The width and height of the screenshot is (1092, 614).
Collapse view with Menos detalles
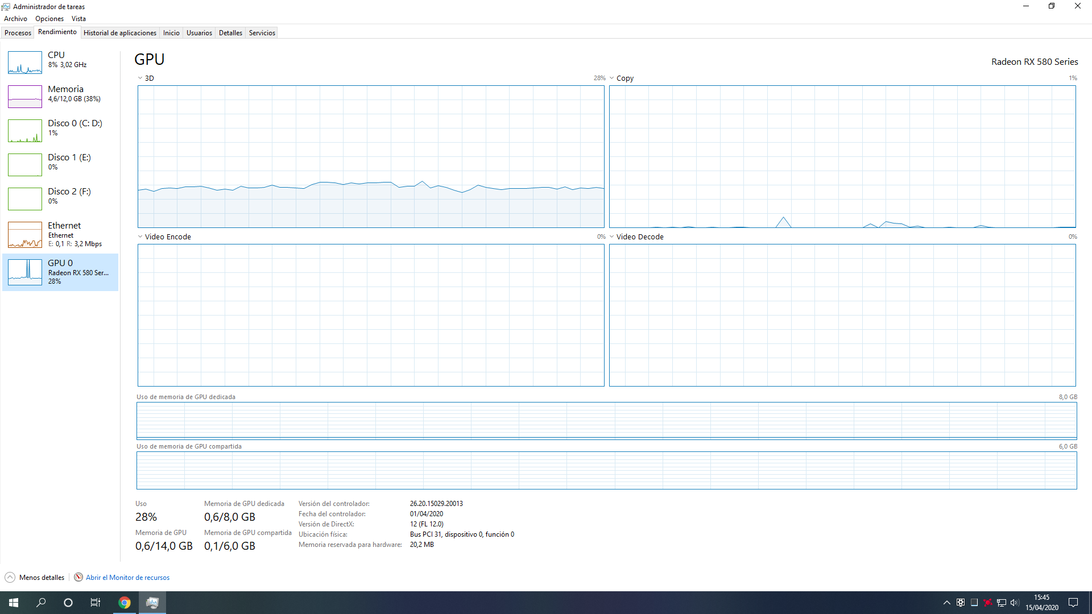point(35,577)
